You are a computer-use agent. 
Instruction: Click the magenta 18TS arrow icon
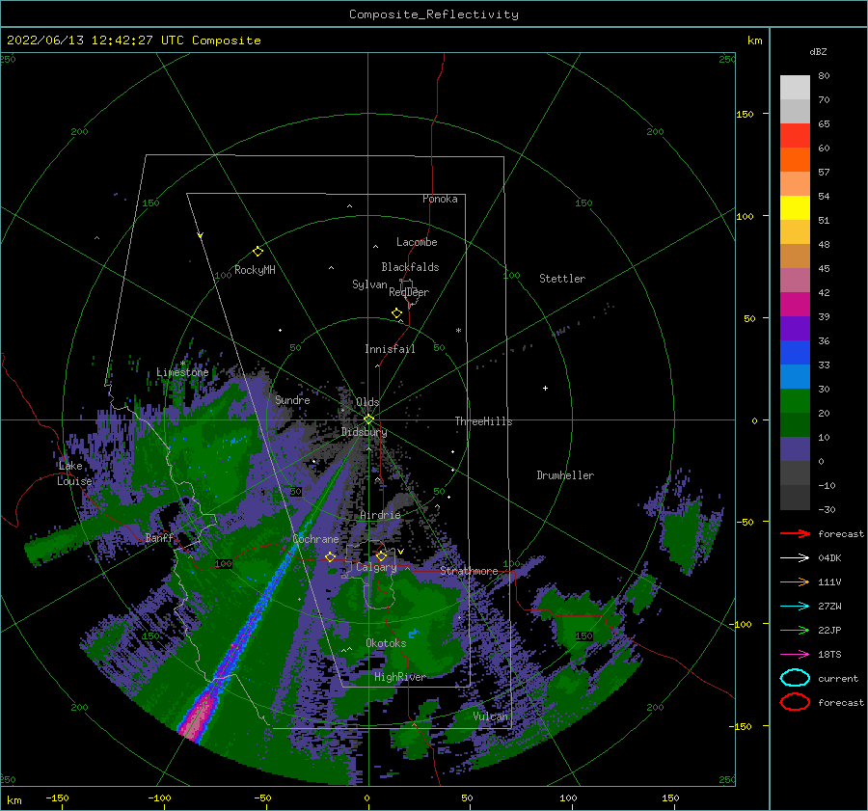[795, 655]
